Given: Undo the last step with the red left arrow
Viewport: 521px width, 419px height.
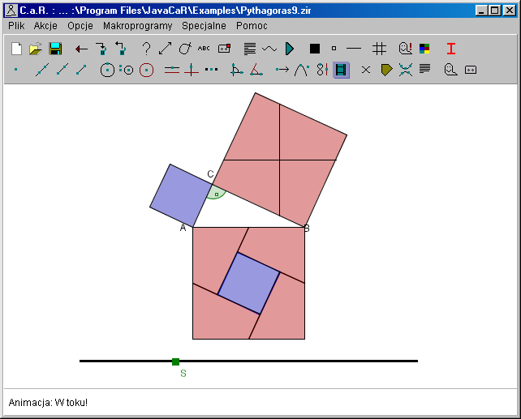Looking at the screenshot, I should 81,49.
